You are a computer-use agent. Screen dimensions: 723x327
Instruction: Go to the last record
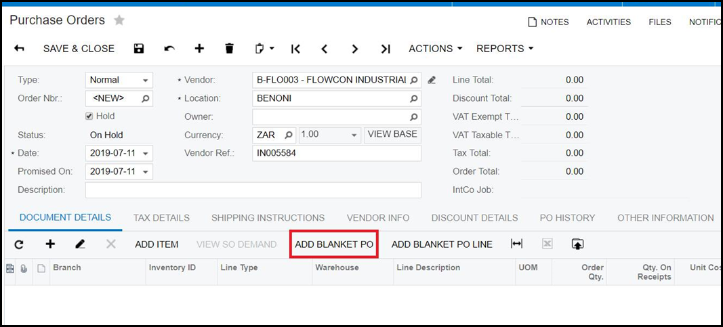(x=386, y=49)
